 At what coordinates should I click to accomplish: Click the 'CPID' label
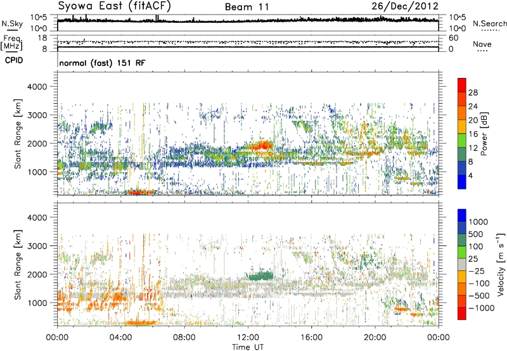14,60
